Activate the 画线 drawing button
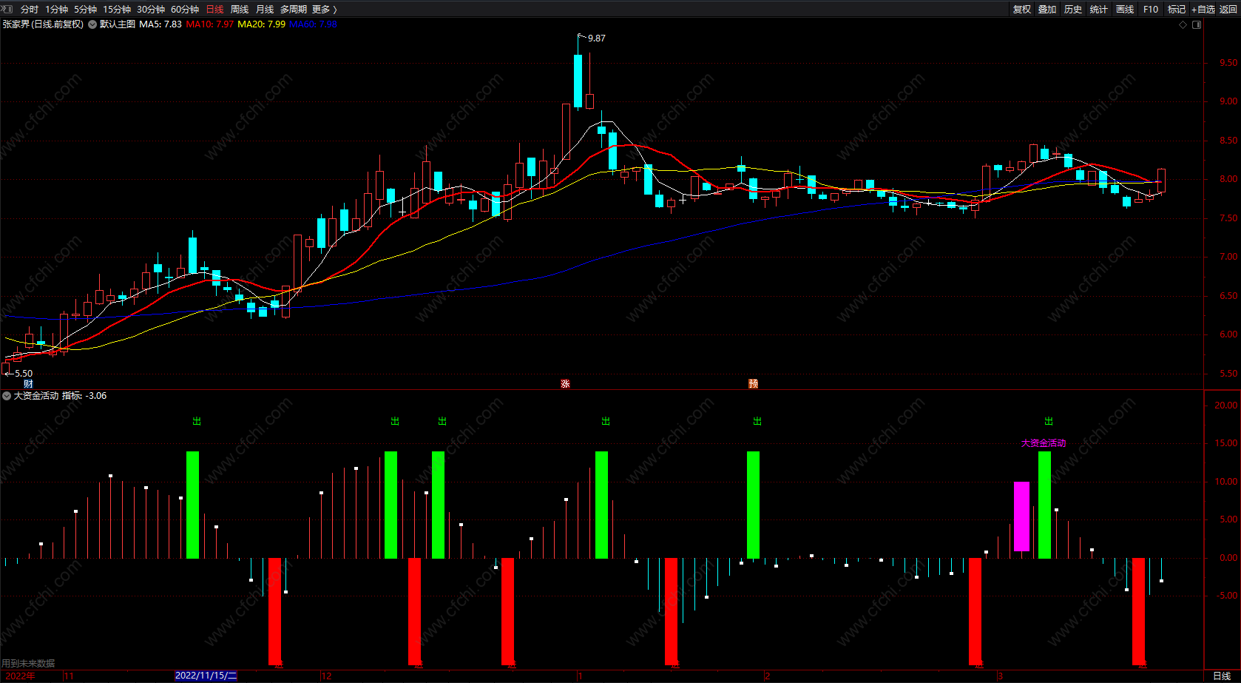Screen dimensions: 1241x683 1125,10
